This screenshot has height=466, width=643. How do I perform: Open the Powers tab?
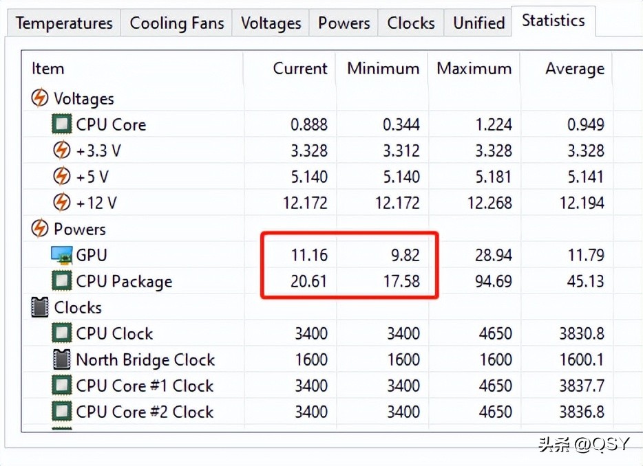(x=344, y=23)
